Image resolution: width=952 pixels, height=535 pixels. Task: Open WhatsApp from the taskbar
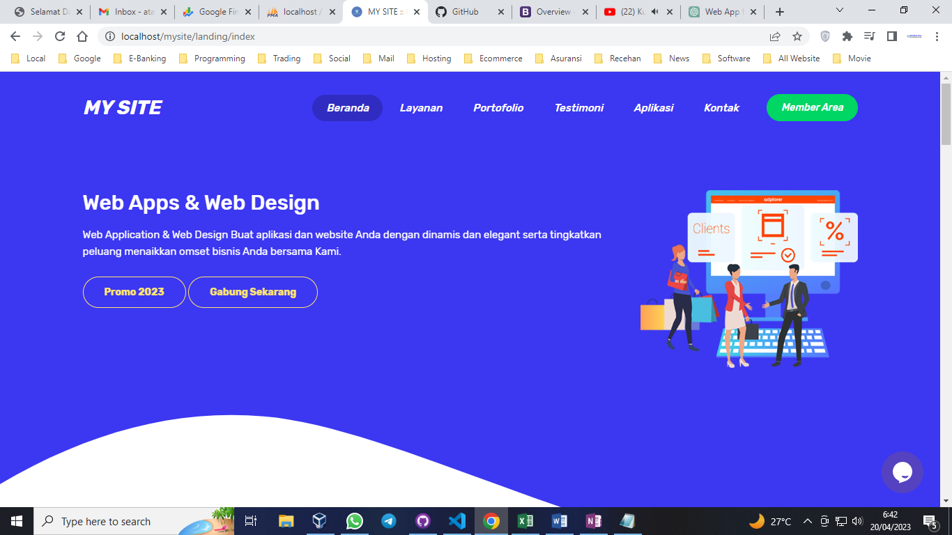354,520
